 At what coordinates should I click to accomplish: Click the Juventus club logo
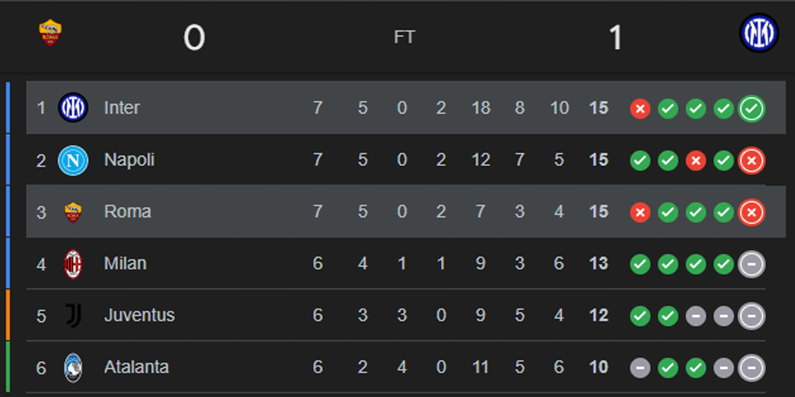[73, 316]
